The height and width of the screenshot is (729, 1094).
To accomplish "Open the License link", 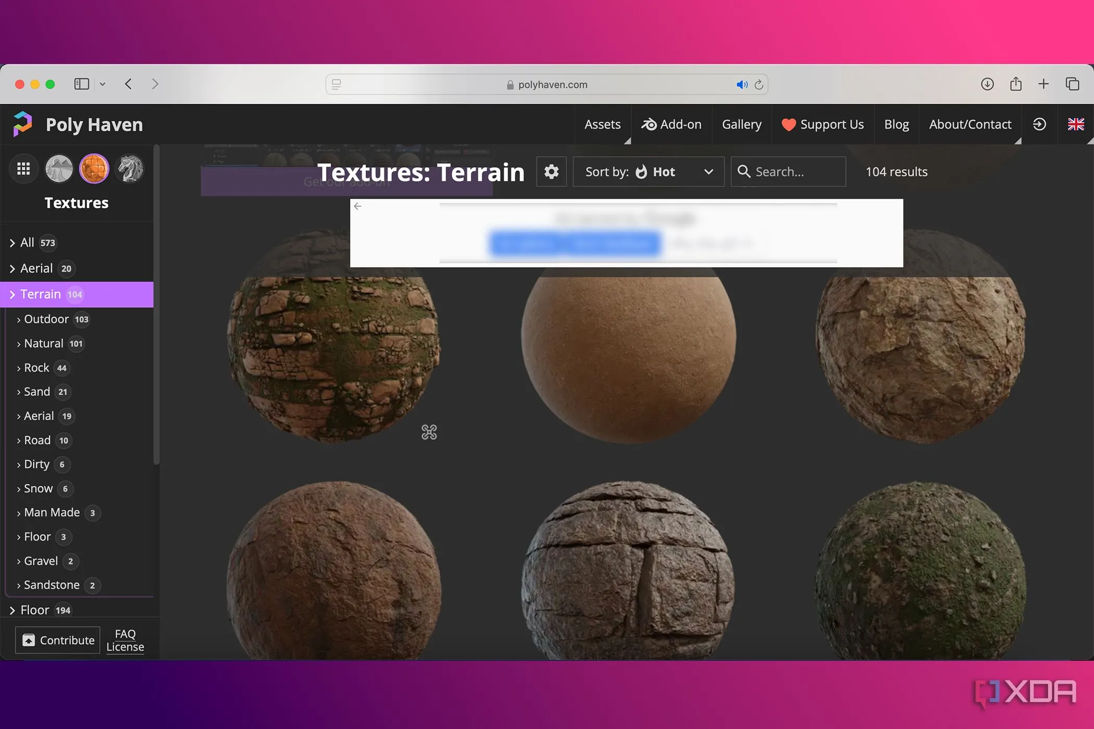I will pos(125,647).
